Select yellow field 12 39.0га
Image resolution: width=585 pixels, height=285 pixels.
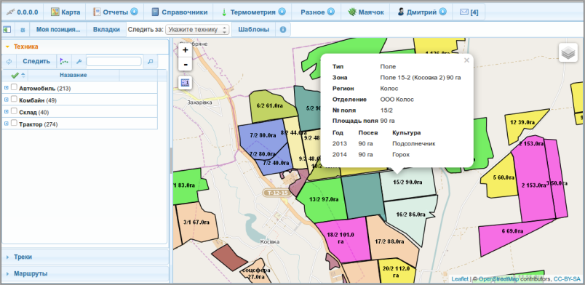(x=522, y=123)
